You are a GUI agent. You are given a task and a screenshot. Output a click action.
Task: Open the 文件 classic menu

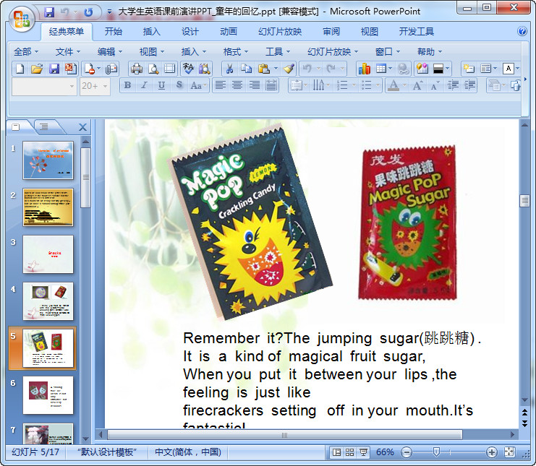click(68, 52)
